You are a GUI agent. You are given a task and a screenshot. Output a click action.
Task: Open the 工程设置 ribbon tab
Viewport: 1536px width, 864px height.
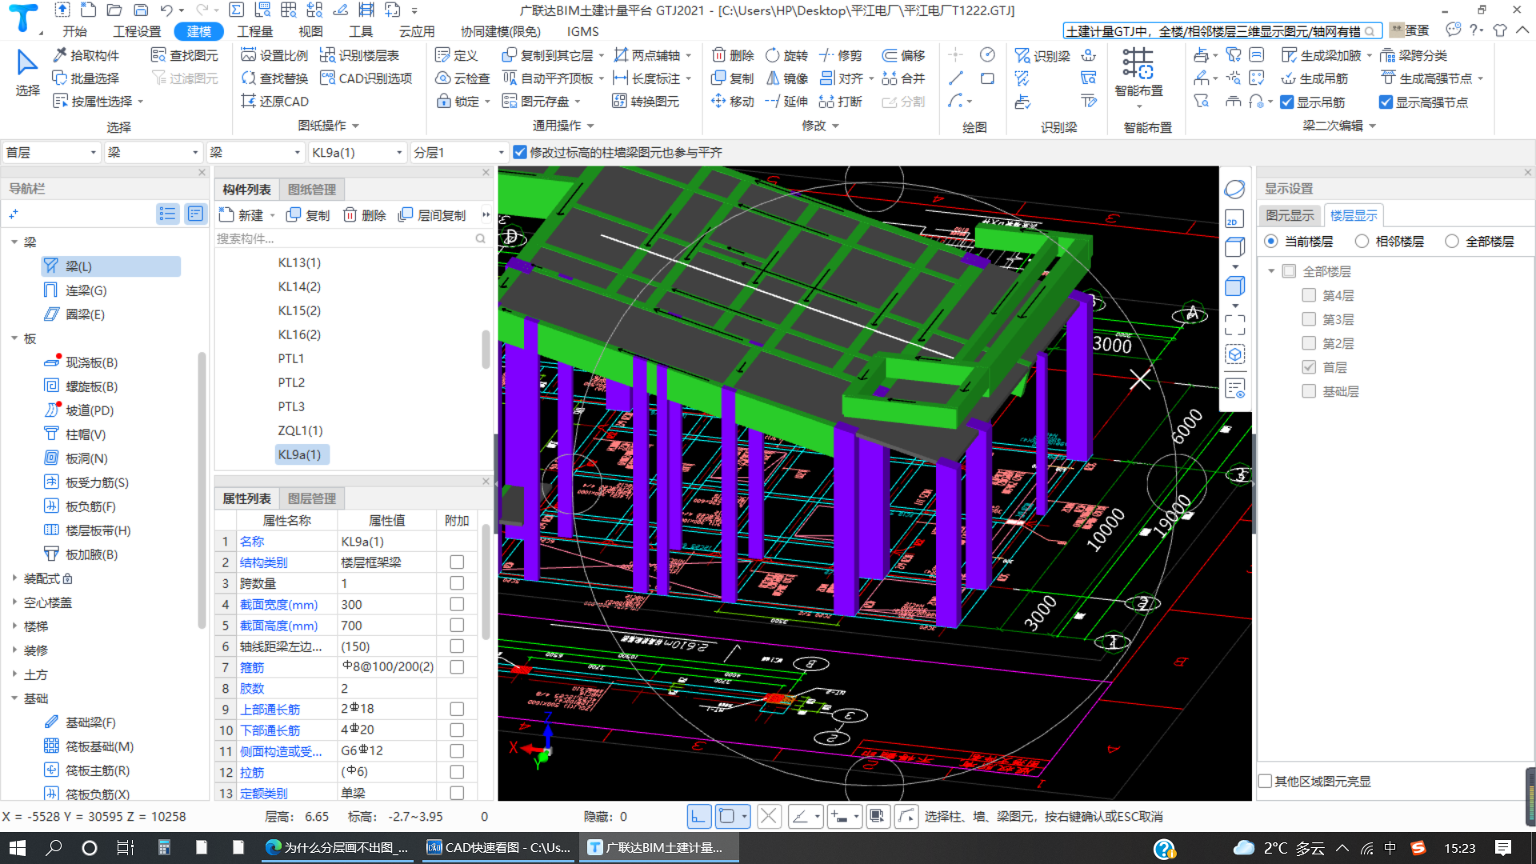point(137,31)
